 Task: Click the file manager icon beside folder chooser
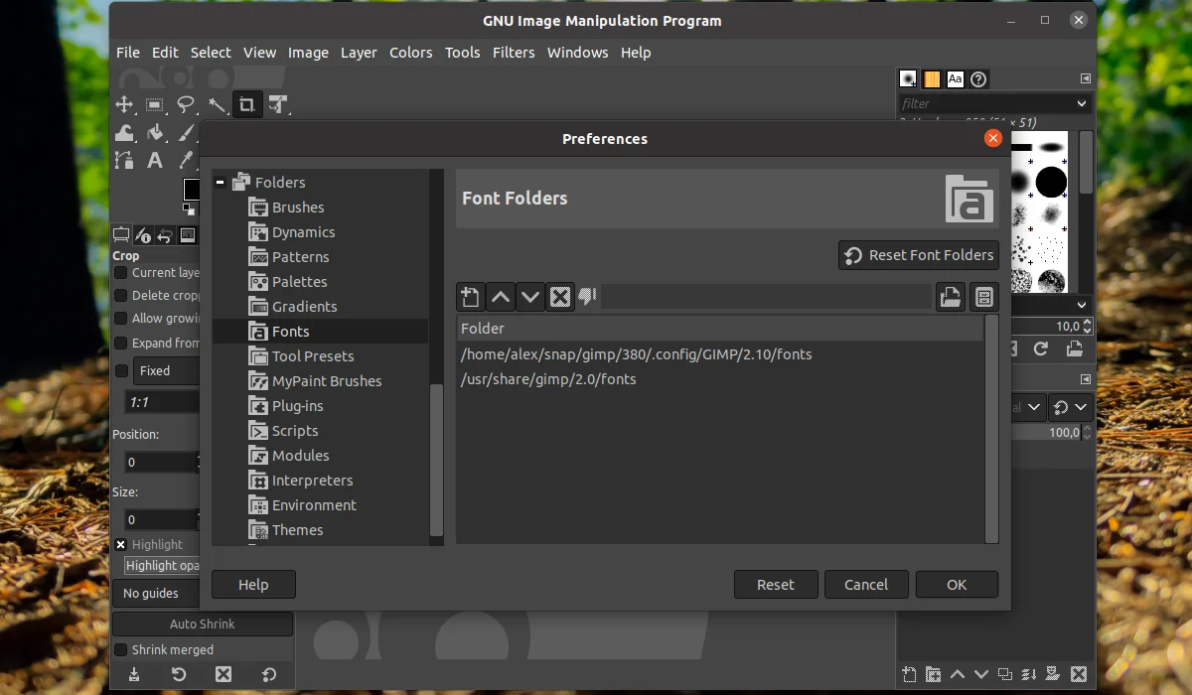pyautogui.click(x=983, y=296)
